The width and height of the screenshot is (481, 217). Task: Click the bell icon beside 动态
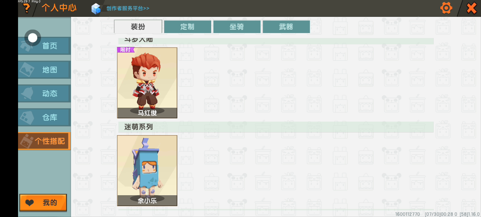click(28, 93)
